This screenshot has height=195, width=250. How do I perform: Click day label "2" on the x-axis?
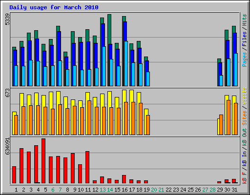tap(23, 190)
